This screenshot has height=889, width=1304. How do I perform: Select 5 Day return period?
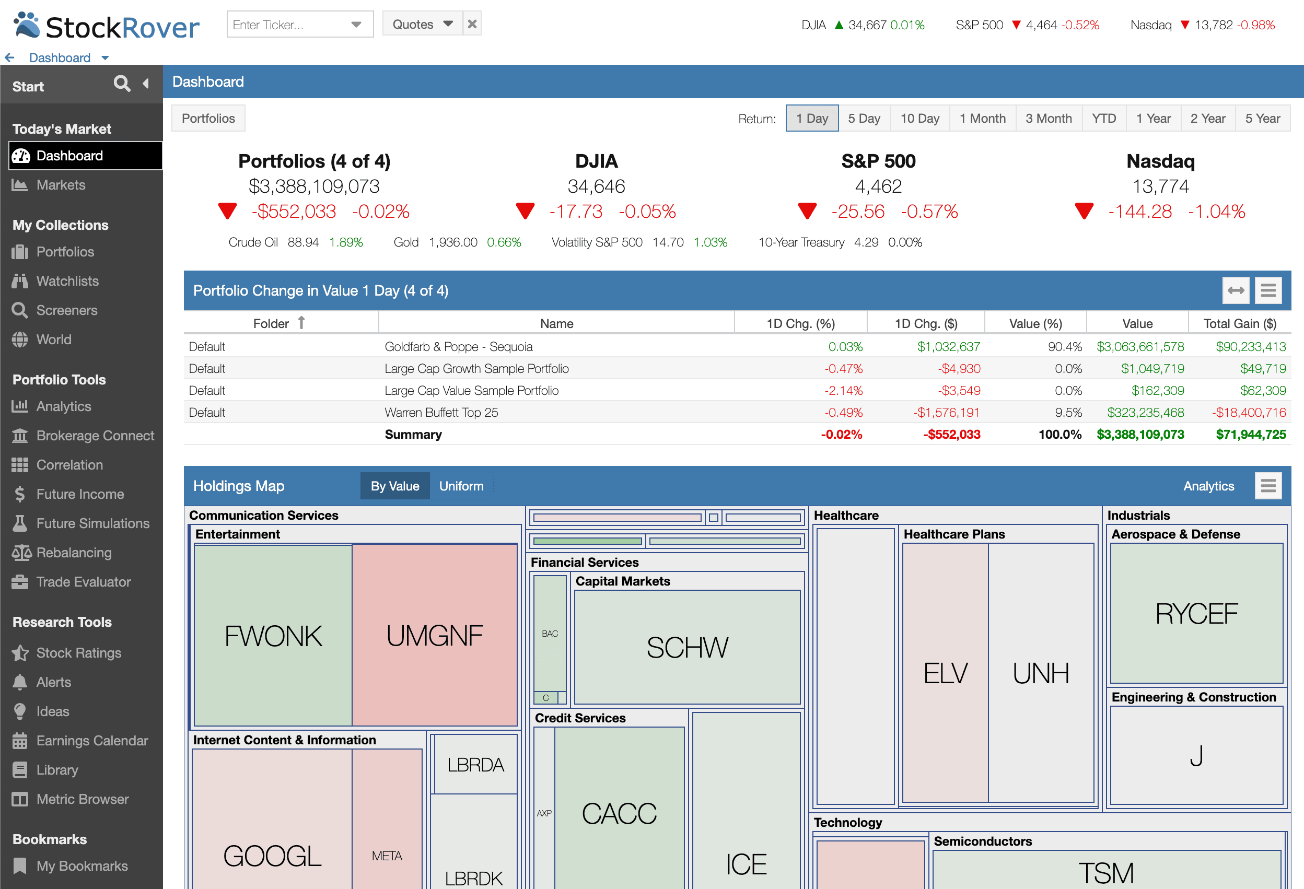point(864,119)
